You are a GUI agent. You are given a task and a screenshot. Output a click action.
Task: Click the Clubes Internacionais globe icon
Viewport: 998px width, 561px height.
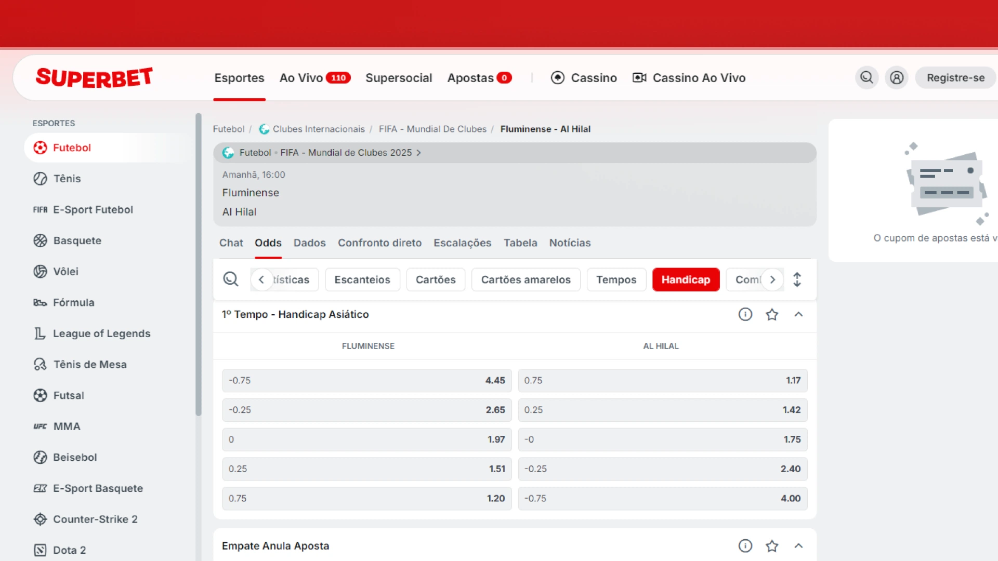[x=264, y=129]
